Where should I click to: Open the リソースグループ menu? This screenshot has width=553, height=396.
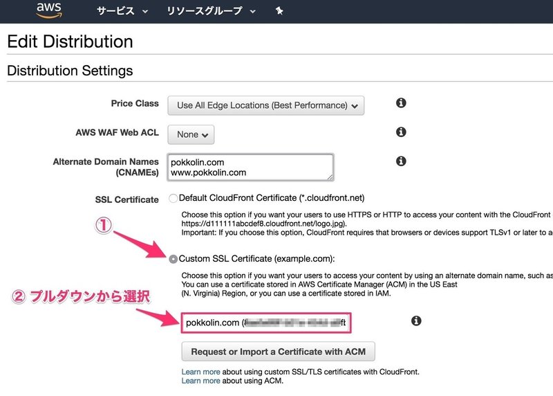[210, 11]
